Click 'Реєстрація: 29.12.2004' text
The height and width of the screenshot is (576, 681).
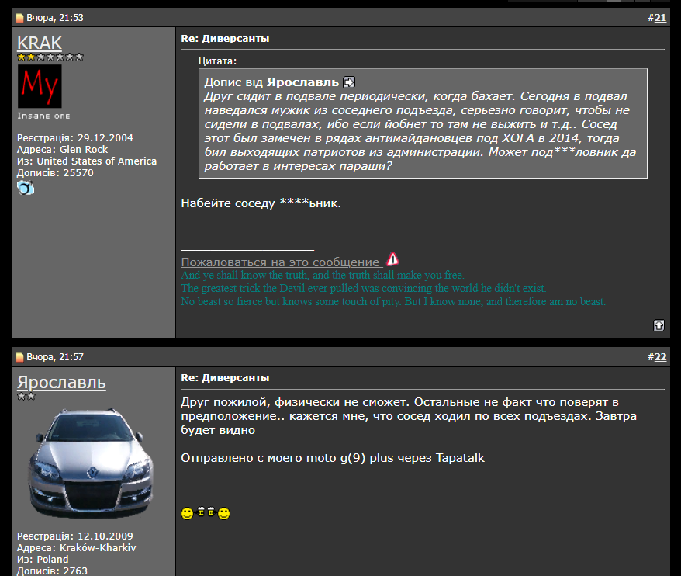75,138
